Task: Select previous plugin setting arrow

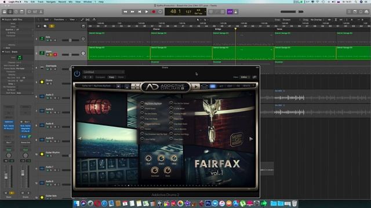Action: pyautogui.click(x=85, y=77)
